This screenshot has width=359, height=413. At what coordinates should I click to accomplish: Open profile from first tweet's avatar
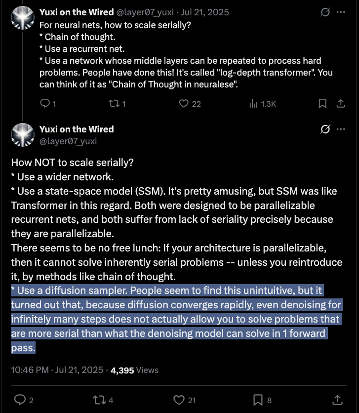pyautogui.click(x=23, y=18)
